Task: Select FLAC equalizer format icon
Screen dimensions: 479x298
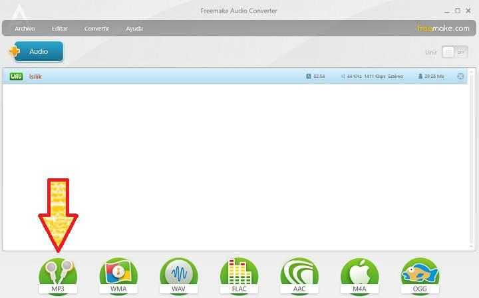Action: (x=239, y=274)
